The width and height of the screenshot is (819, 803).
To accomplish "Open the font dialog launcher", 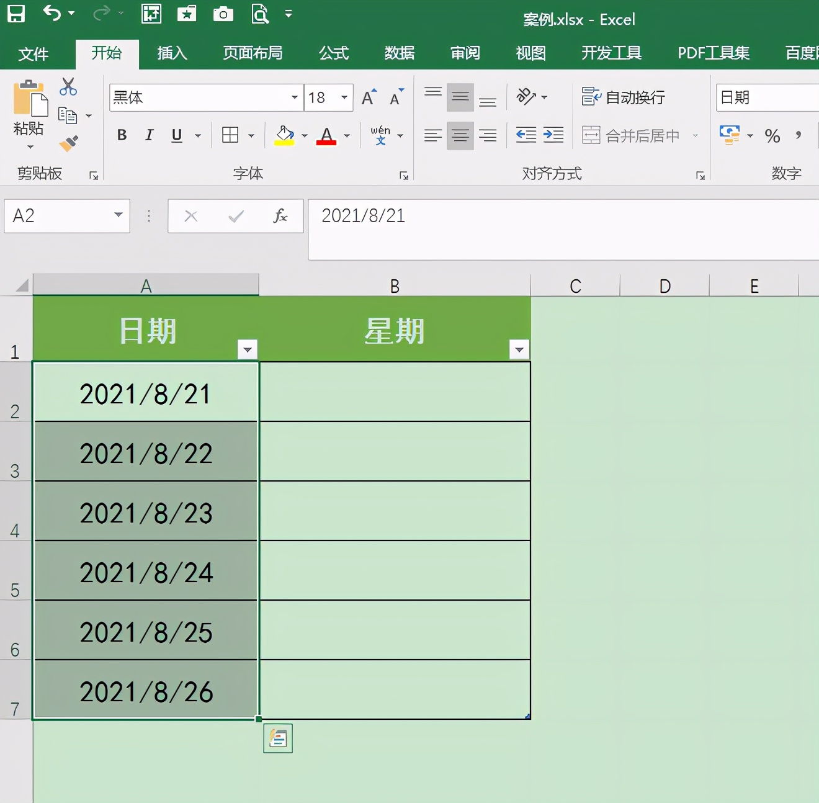I will click(404, 176).
